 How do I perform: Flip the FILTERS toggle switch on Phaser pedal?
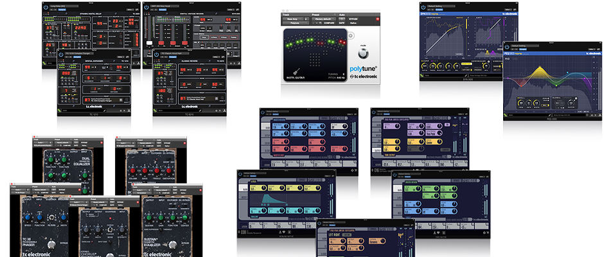tap(51, 218)
